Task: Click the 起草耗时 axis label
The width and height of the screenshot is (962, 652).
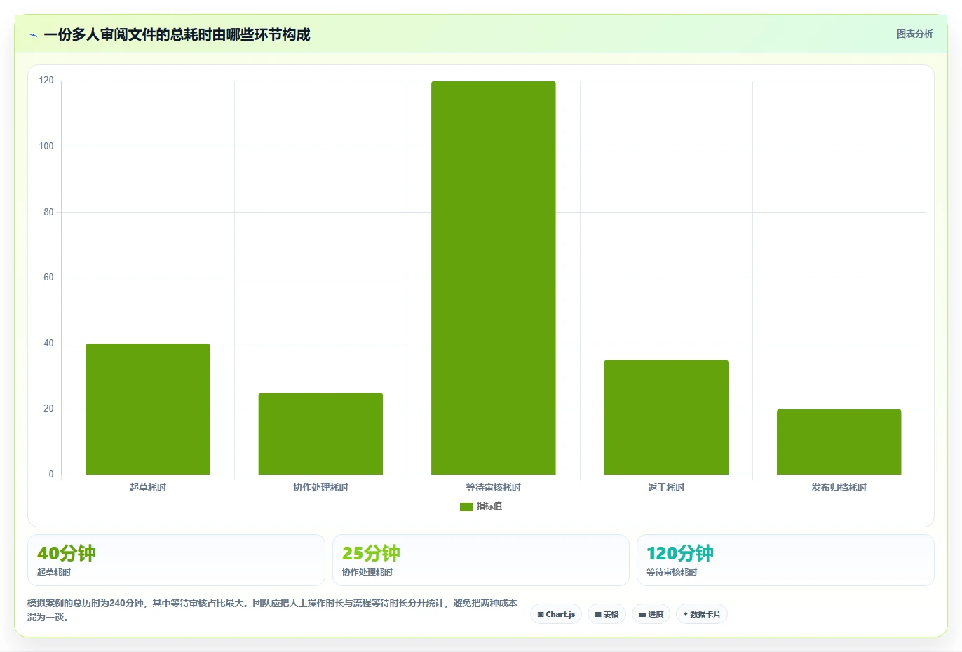Action: (148, 487)
